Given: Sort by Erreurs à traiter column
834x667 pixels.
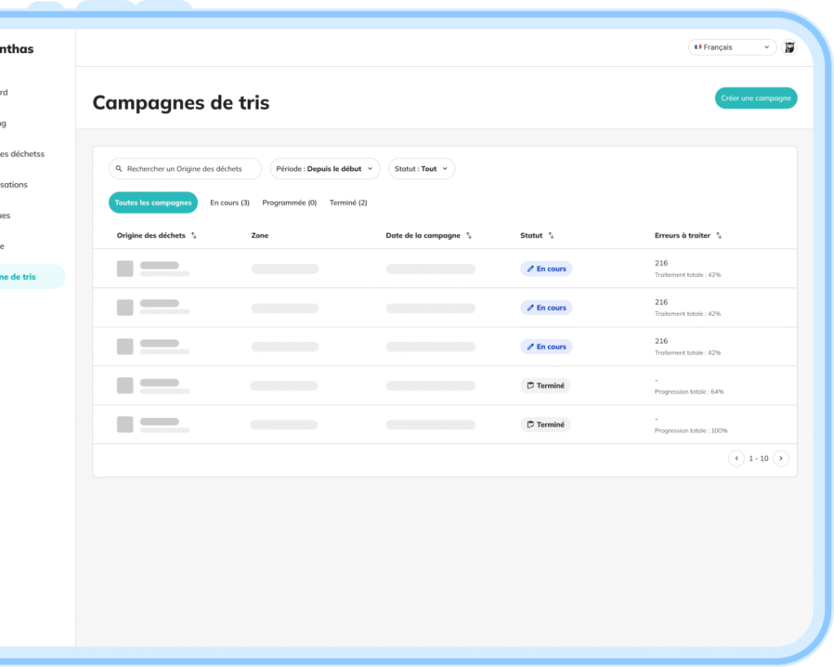Looking at the screenshot, I should 718,235.
